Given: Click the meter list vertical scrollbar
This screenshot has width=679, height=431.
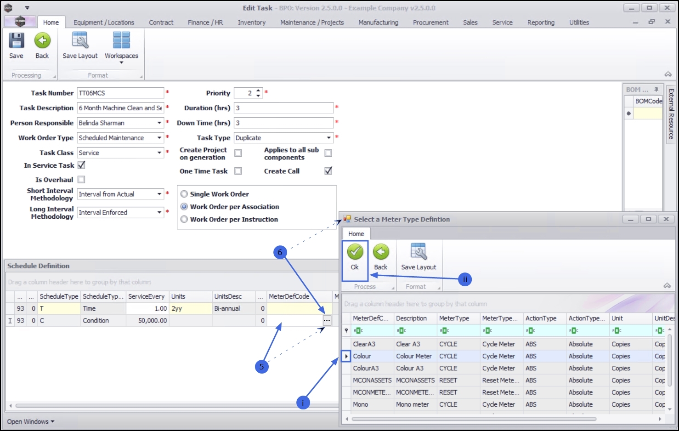Looking at the screenshot, I should click(669, 361).
